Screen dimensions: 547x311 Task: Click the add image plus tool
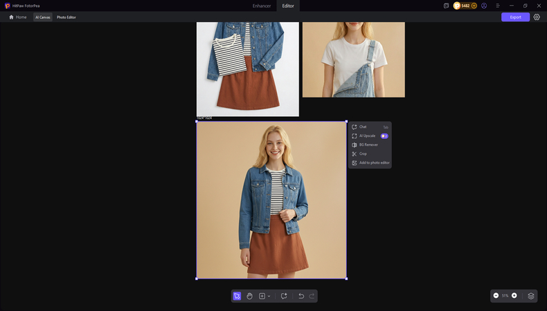[x=262, y=296]
